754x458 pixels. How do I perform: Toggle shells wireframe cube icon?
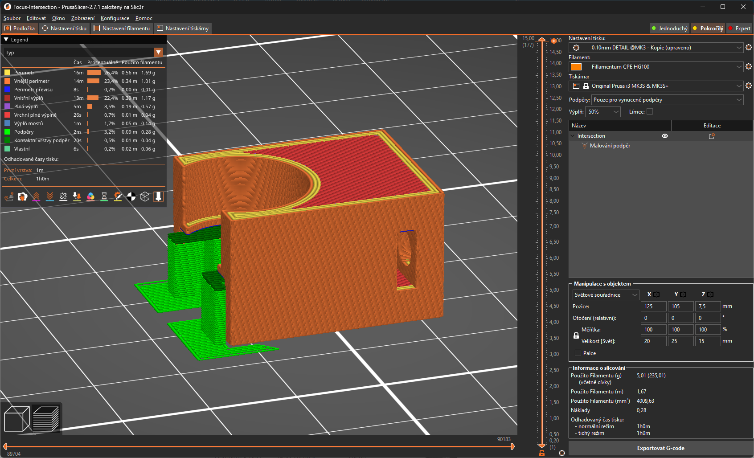145,196
